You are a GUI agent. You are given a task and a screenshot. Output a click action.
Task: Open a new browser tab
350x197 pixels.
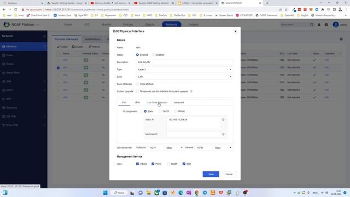(267, 3)
